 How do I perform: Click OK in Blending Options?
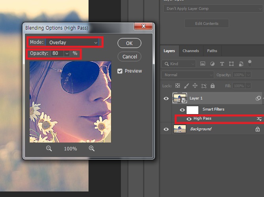click(x=129, y=43)
